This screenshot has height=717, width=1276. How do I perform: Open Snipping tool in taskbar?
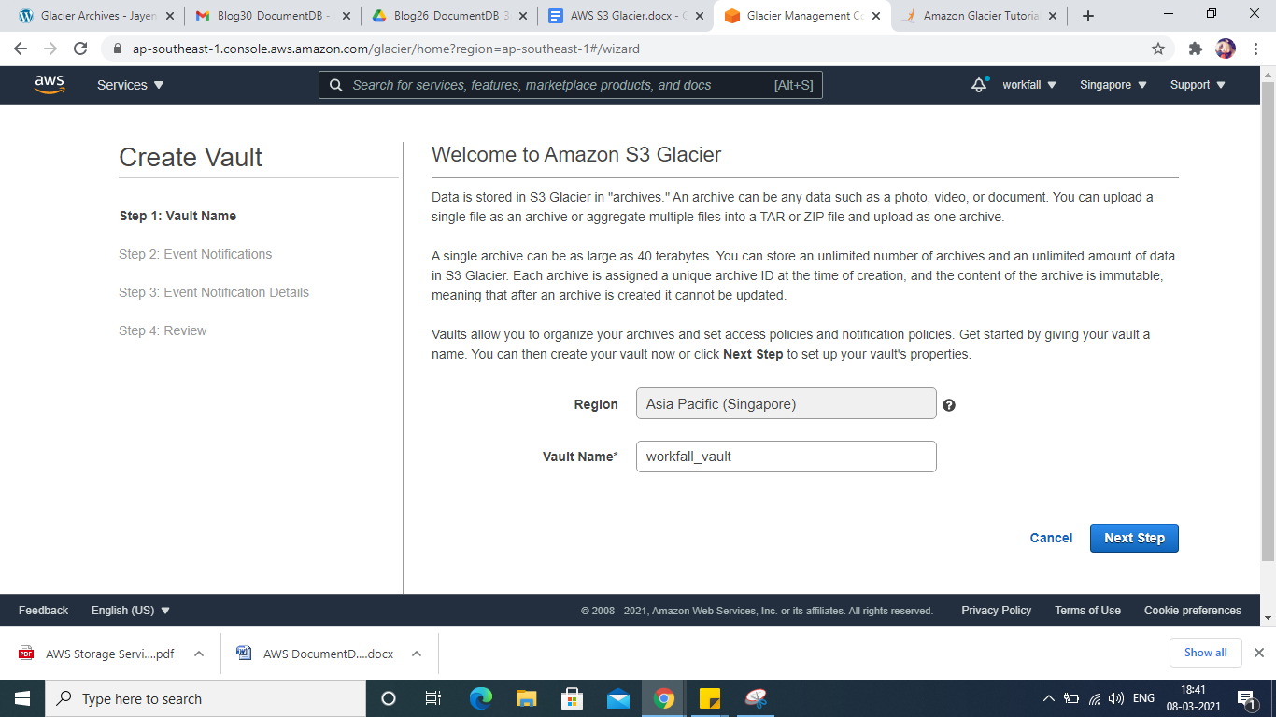755,698
